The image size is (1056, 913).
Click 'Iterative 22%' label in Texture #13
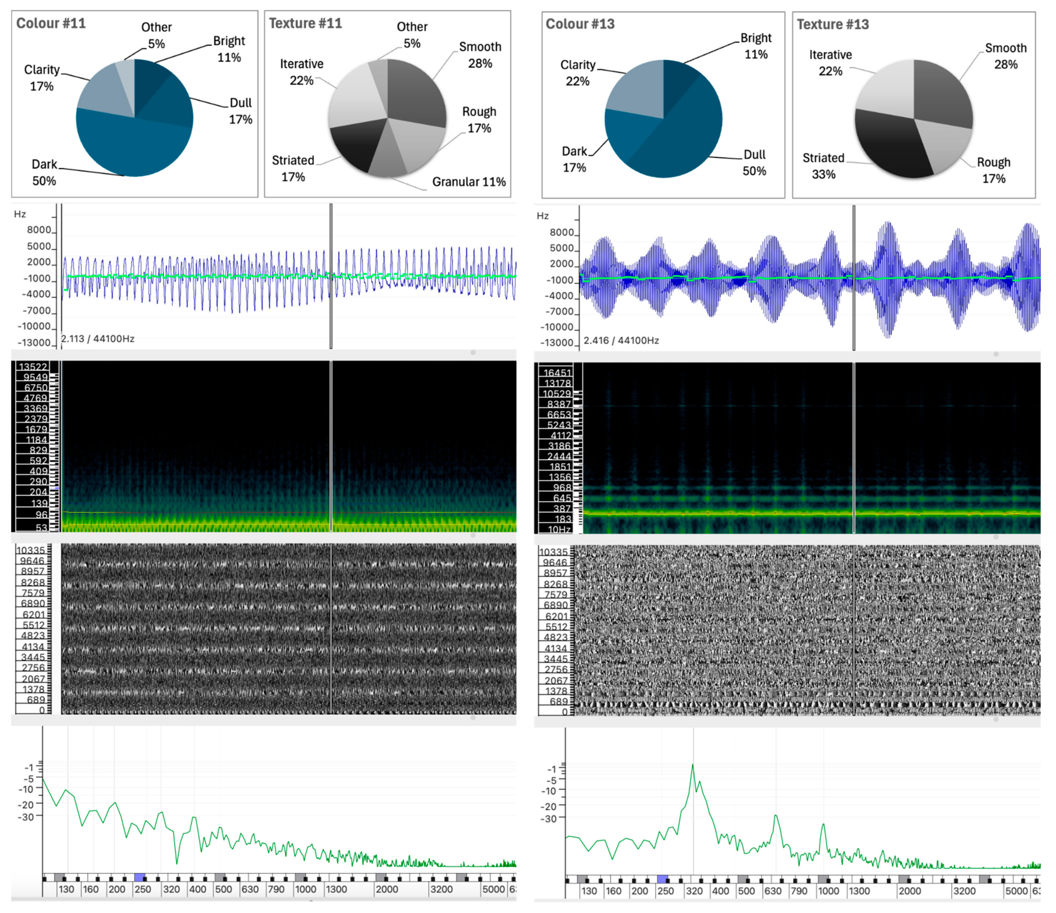[x=831, y=63]
